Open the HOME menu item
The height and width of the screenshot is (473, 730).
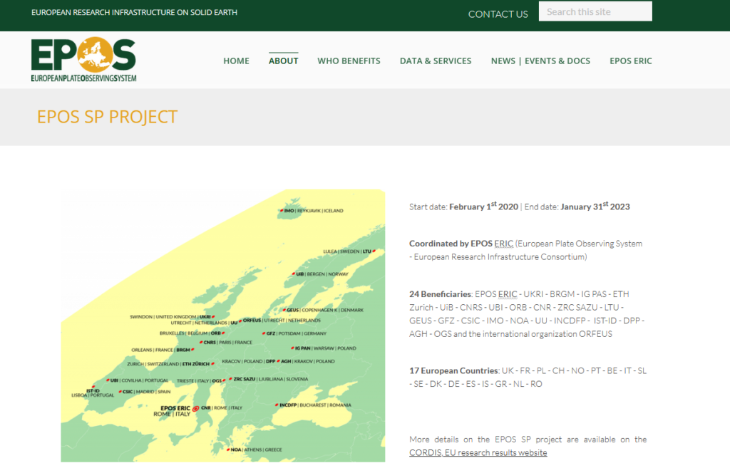[236, 61]
